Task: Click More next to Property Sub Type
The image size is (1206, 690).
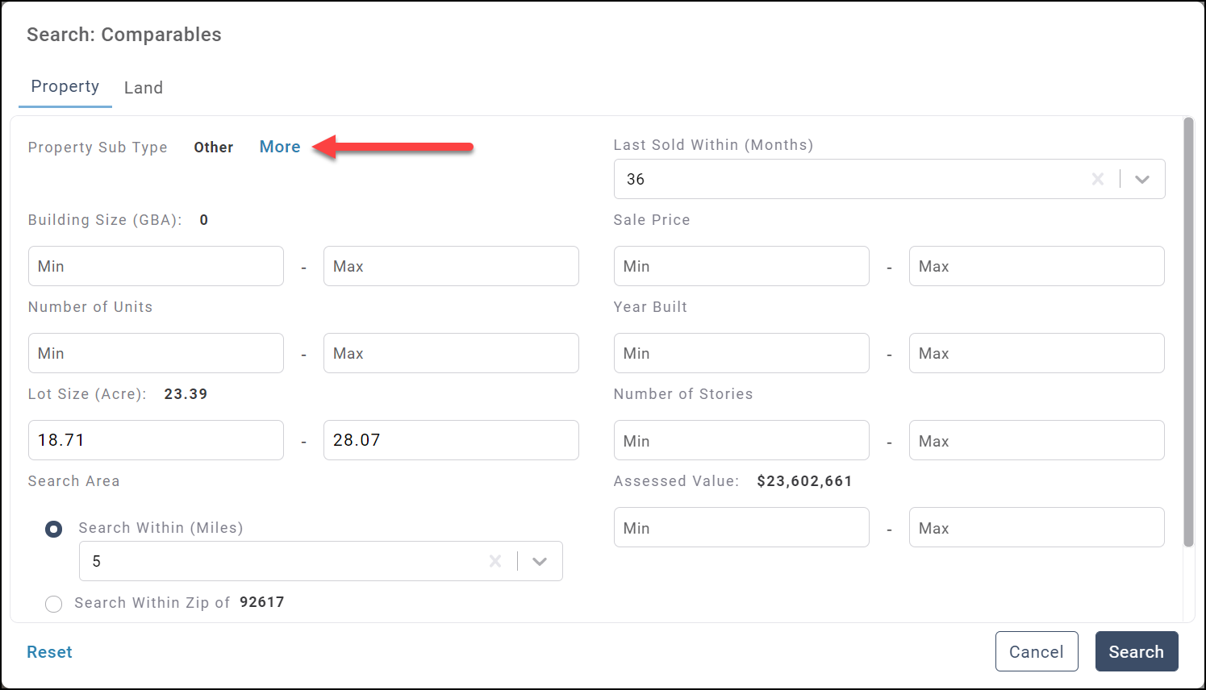Action: point(280,147)
